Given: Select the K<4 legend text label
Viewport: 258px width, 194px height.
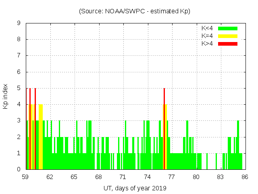Looking at the screenshot, I should pos(207,28).
